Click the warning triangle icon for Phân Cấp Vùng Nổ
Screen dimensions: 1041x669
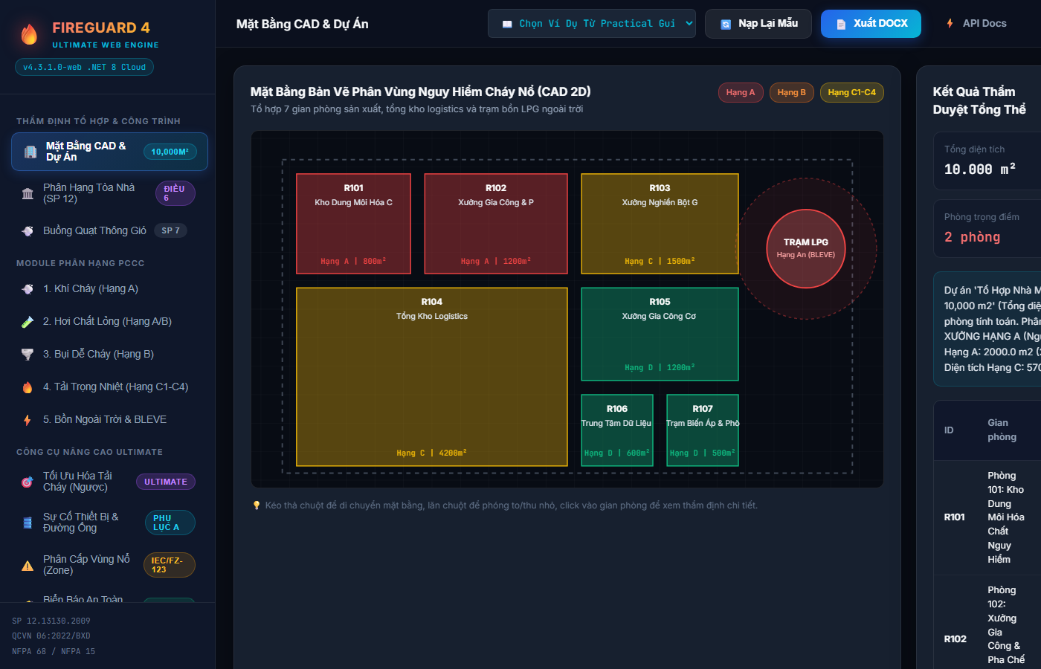28,565
